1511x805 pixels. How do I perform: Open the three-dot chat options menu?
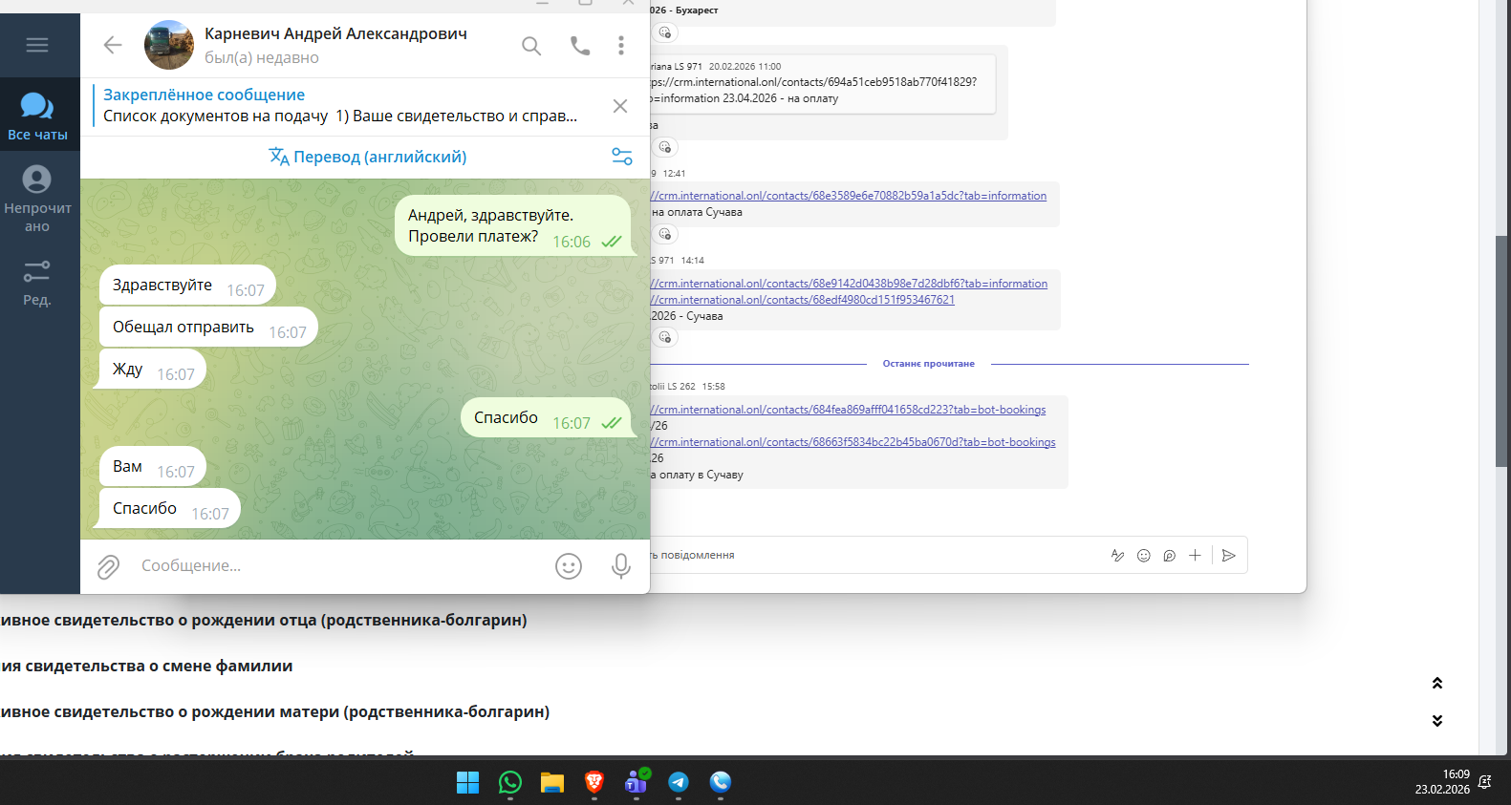621,45
